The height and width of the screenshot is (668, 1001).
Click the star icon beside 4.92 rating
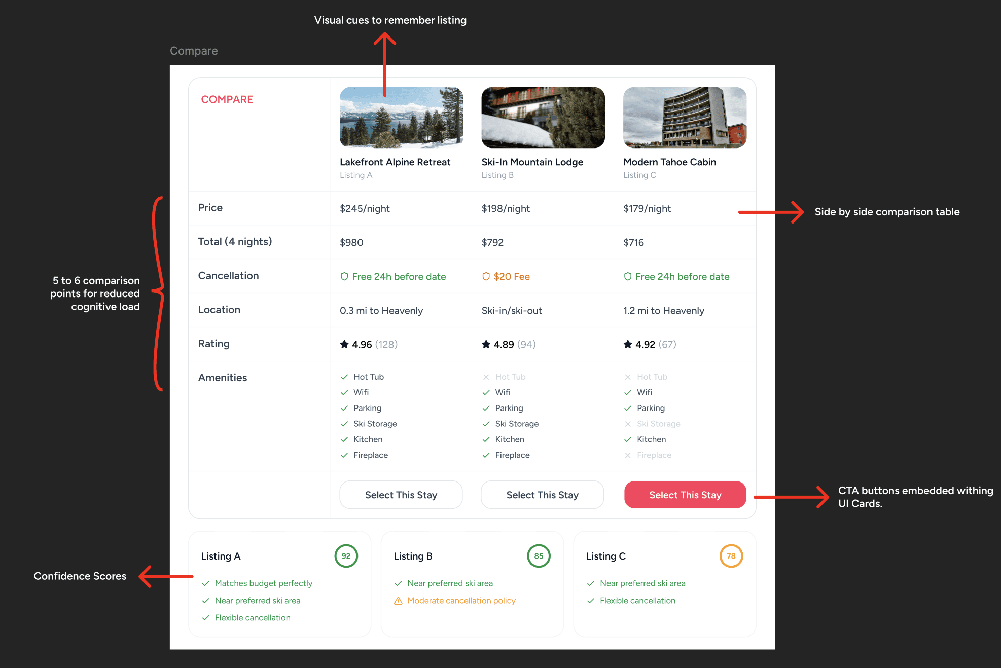pyautogui.click(x=628, y=344)
